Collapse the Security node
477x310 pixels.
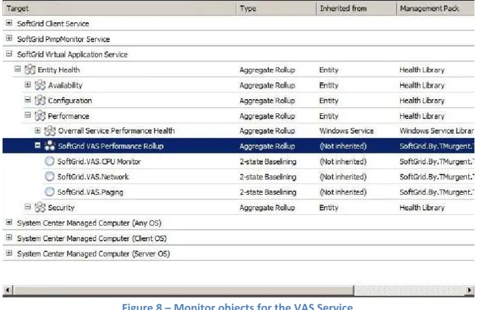(28, 207)
